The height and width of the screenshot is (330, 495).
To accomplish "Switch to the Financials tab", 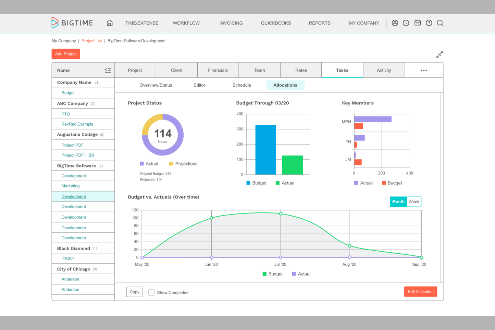I will pyautogui.click(x=218, y=70).
